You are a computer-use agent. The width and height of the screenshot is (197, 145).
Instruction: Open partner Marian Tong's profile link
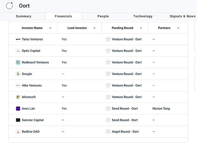[x=161, y=109]
